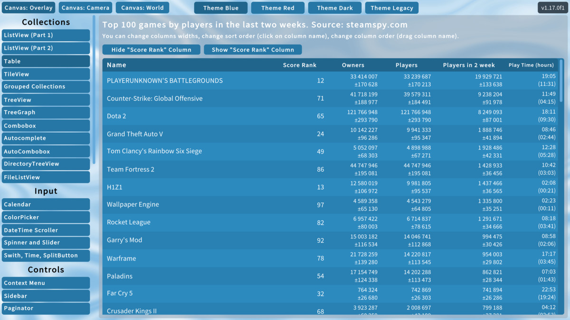Open the Combobox demo

coord(46,126)
